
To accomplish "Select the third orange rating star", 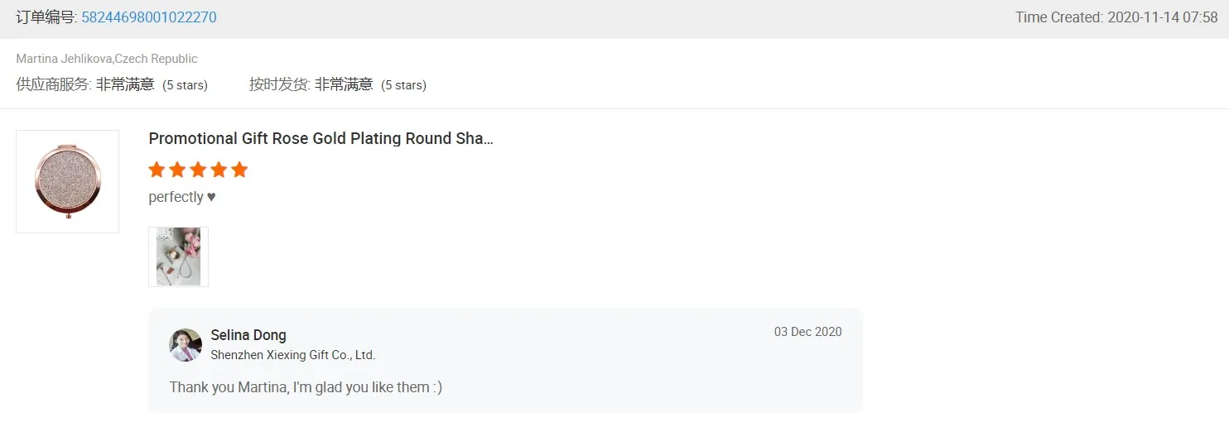I will (x=198, y=170).
